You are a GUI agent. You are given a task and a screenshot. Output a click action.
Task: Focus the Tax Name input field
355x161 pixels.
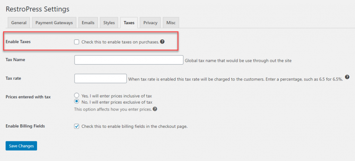(129, 60)
